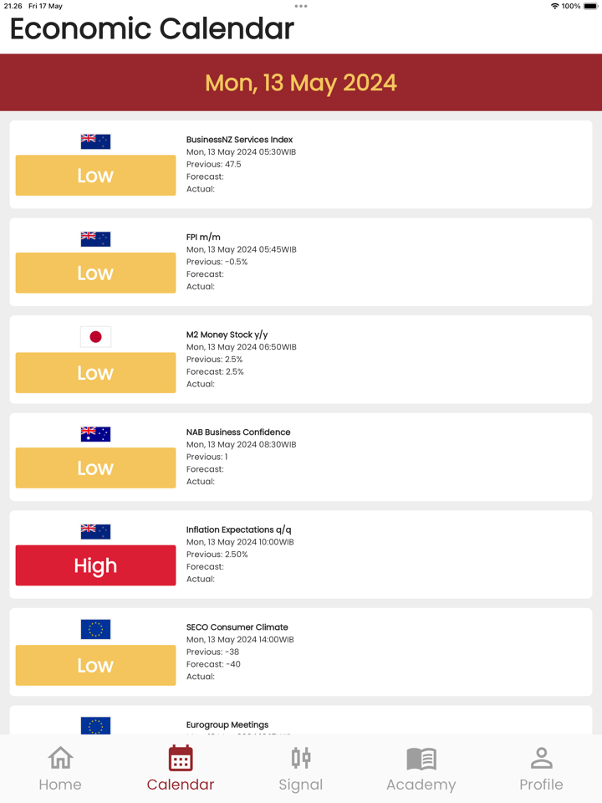Image resolution: width=602 pixels, height=803 pixels.
Task: Open the Profile person icon
Action: pos(541,758)
